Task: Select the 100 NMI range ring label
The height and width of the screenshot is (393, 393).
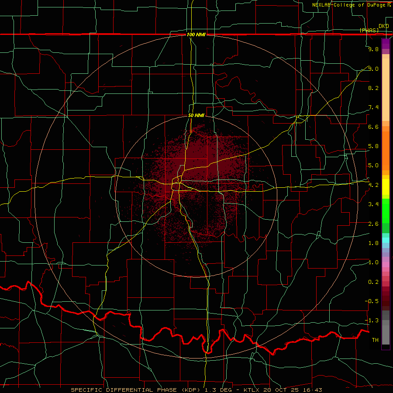Action: point(196,34)
